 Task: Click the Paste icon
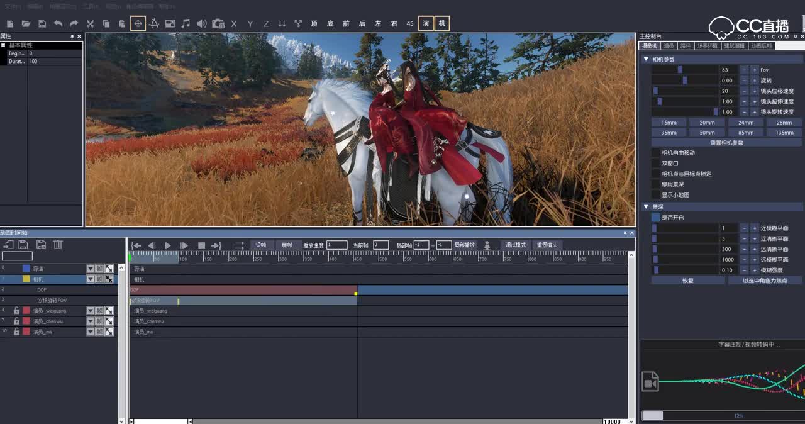(x=122, y=24)
